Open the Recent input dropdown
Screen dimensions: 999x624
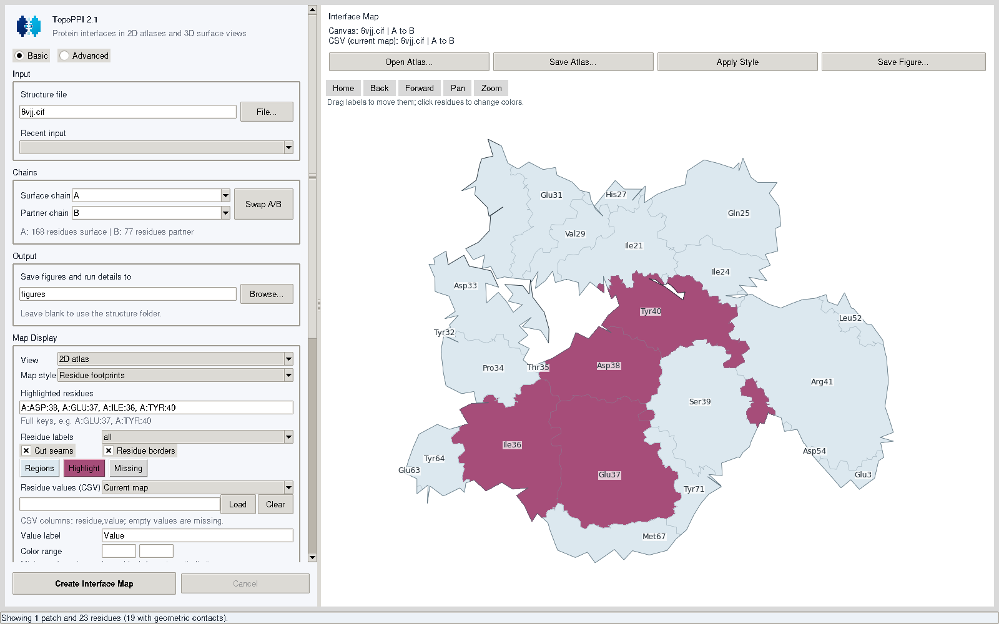[156, 147]
